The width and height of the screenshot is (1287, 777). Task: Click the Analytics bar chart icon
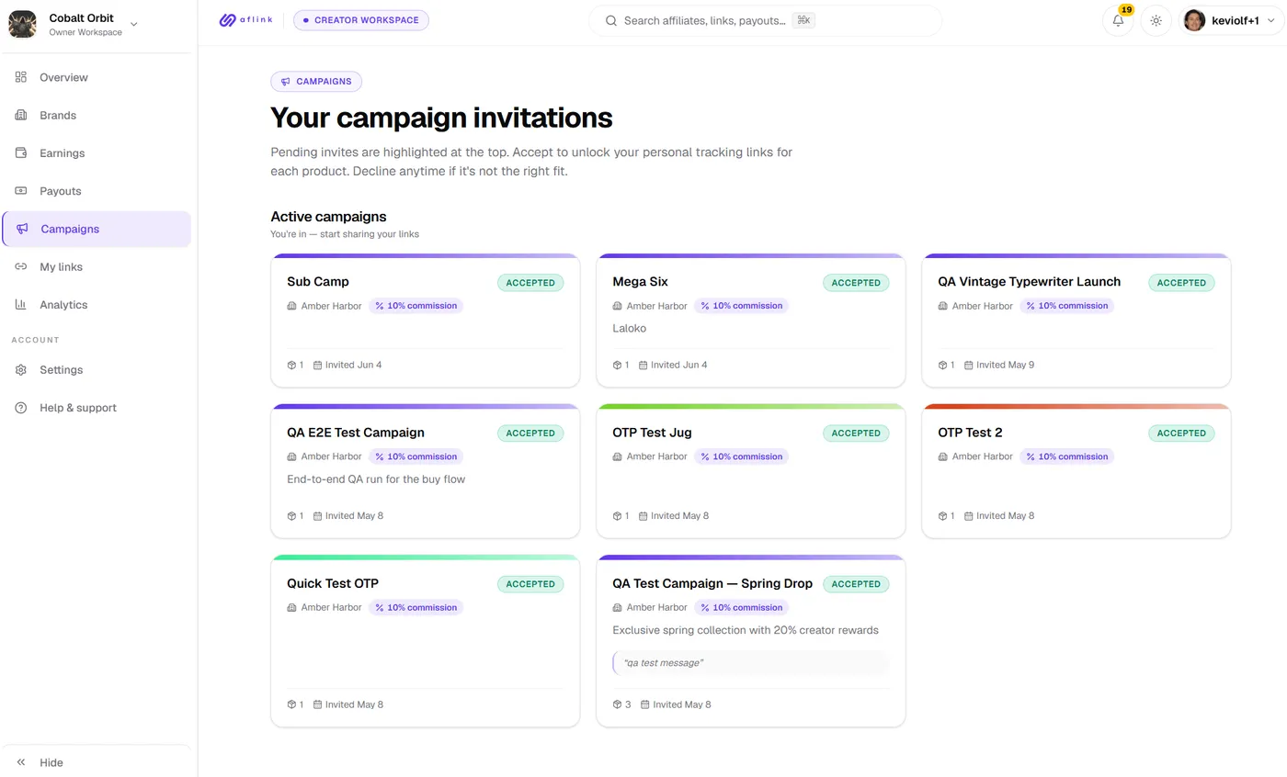21,305
